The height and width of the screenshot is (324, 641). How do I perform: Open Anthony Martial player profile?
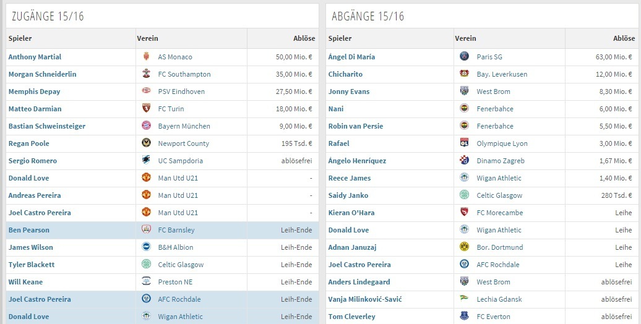click(x=35, y=57)
